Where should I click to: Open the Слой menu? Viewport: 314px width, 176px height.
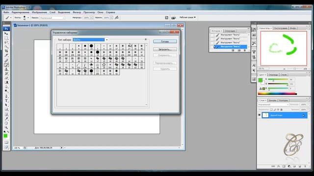pos(52,12)
